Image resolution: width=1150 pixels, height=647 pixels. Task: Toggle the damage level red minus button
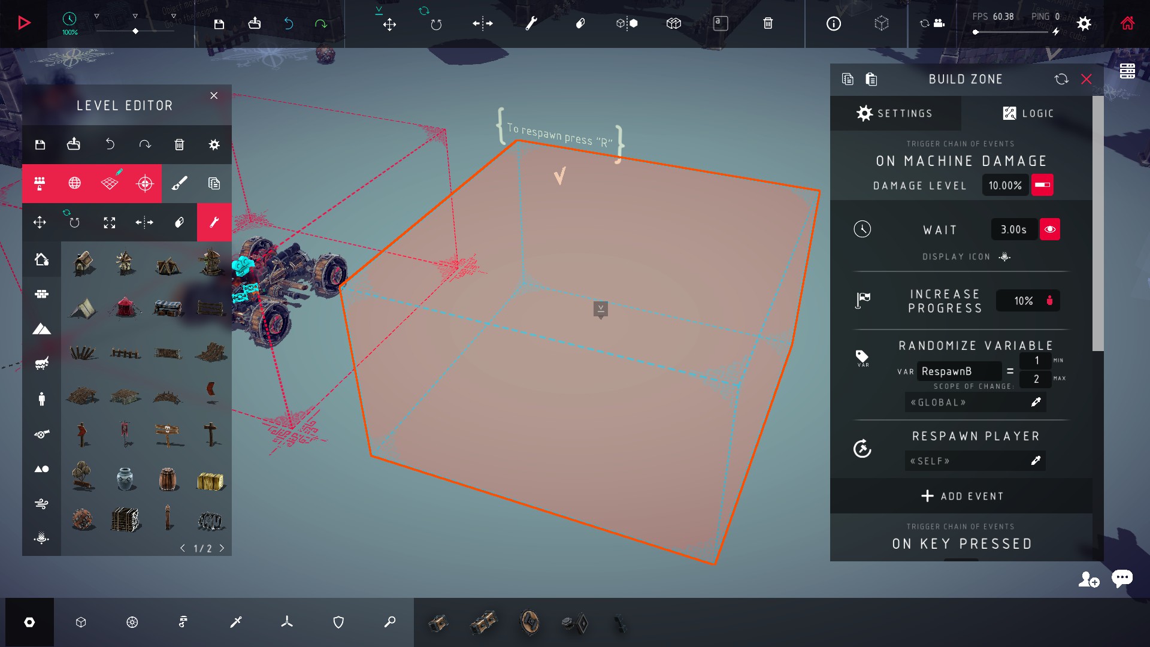pos(1042,185)
